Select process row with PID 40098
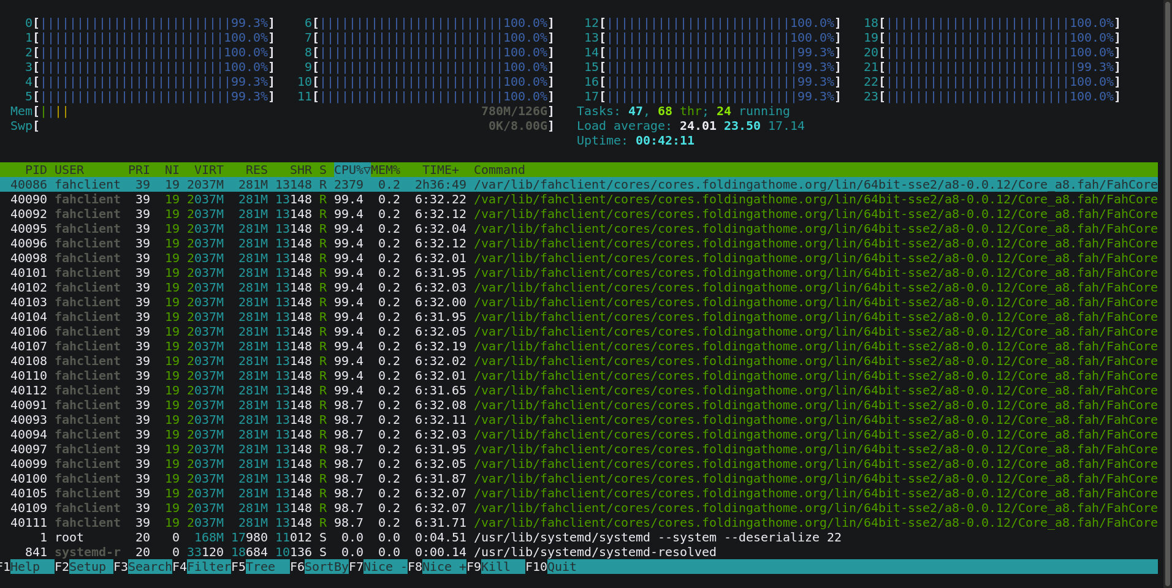This screenshot has width=1172, height=588. pyautogui.click(x=579, y=258)
